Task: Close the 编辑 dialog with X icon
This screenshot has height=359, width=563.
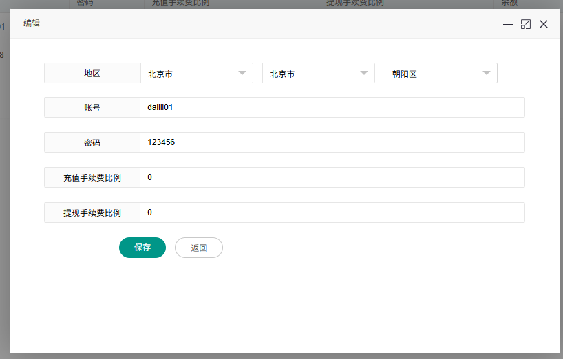Action: (544, 24)
